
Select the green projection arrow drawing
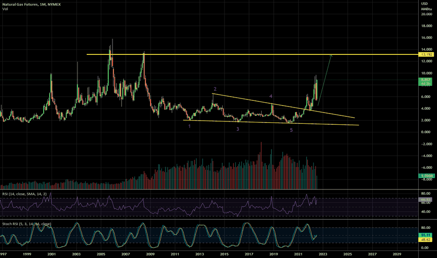tap(324, 80)
